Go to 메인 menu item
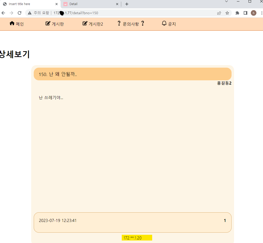Image resolution: width=263 pixels, height=243 pixels. tap(20, 24)
